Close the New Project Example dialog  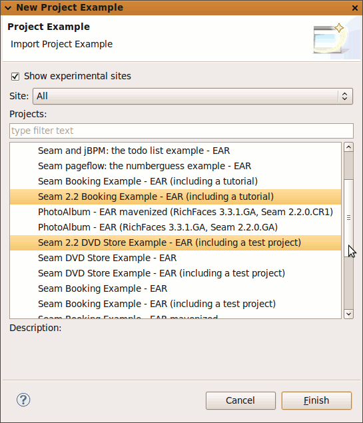[x=355, y=8]
